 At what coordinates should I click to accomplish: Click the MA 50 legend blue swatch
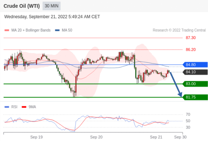point(57,30)
